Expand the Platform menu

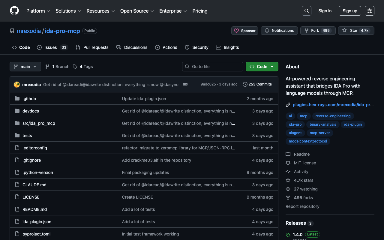tap(38, 11)
